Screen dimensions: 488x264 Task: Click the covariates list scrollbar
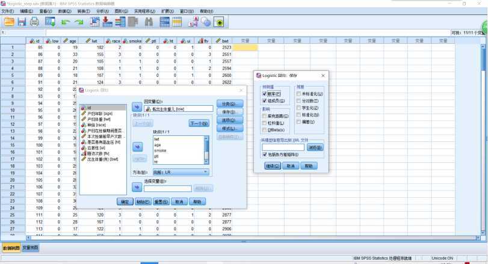(x=206, y=149)
